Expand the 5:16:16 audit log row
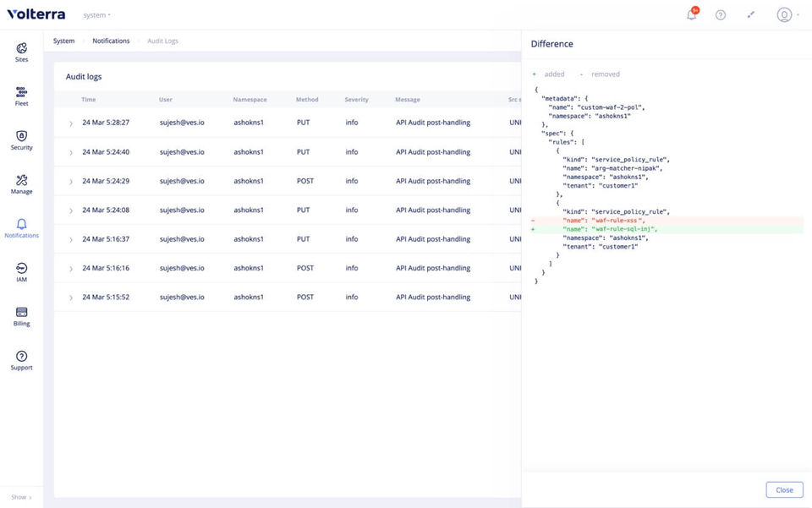 pyautogui.click(x=71, y=268)
